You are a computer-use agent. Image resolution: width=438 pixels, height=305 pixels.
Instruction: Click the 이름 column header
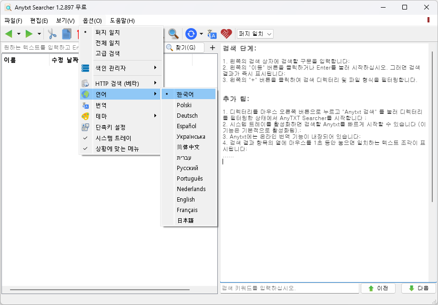(25, 60)
